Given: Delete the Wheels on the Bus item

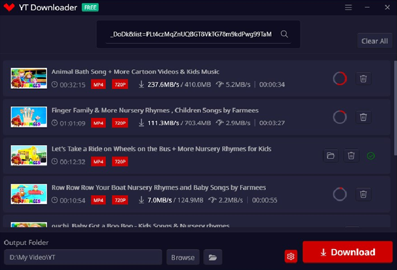Looking at the screenshot, I should 351,155.
